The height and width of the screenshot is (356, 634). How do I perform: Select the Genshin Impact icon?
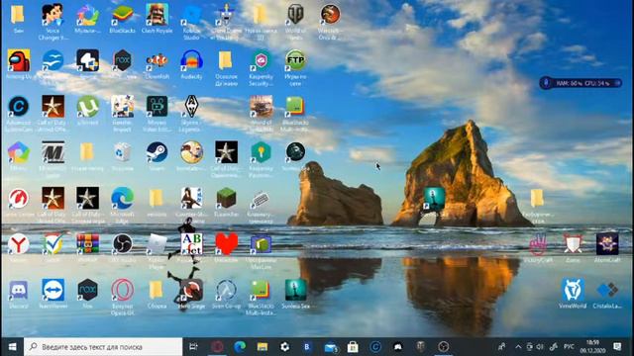(x=123, y=107)
